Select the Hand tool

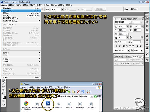pos(3,87)
